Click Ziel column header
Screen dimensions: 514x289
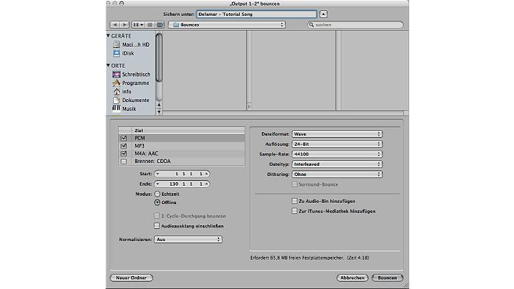[188, 130]
